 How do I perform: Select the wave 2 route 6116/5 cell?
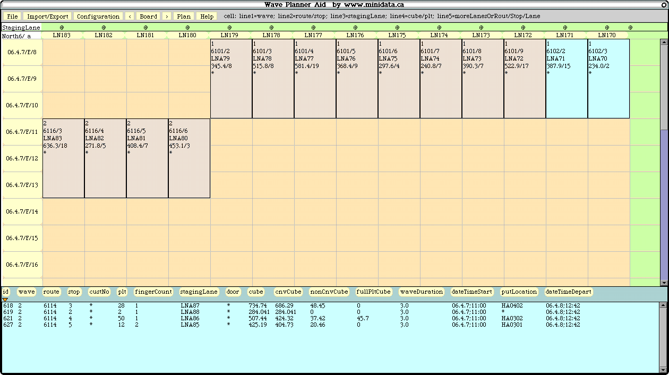click(147, 158)
